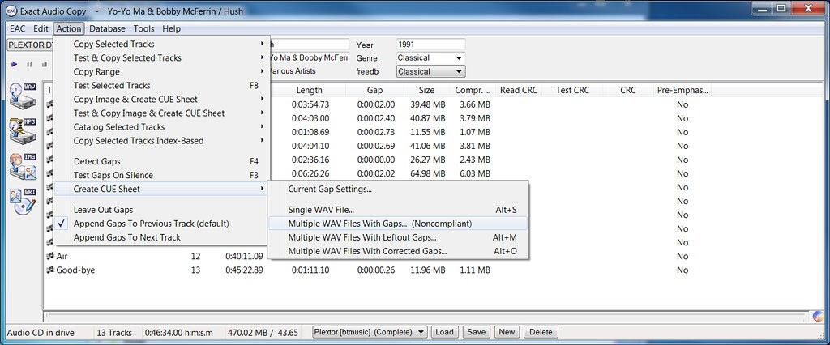Open Current Gap Settings...
The width and height of the screenshot is (830, 345).
tap(398, 189)
